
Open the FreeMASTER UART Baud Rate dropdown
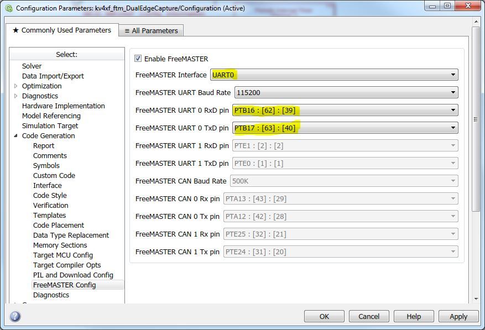pyautogui.click(x=346, y=92)
